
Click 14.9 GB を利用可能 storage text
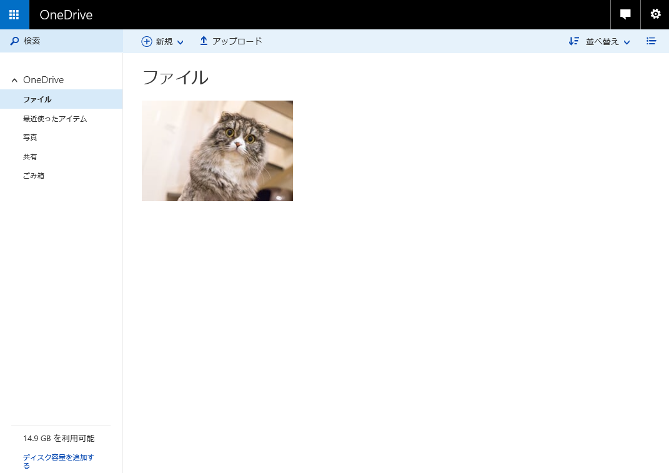tap(59, 439)
